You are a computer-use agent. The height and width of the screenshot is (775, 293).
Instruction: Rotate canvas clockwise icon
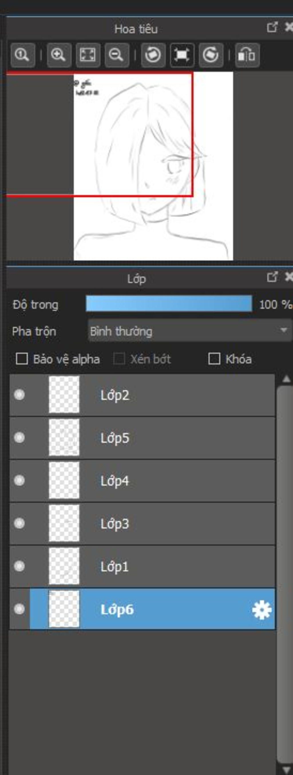tap(211, 55)
